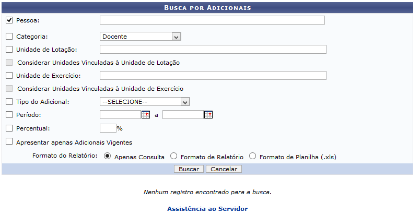Click into the Percentual input box
The height and width of the screenshot is (214, 420).
point(108,128)
